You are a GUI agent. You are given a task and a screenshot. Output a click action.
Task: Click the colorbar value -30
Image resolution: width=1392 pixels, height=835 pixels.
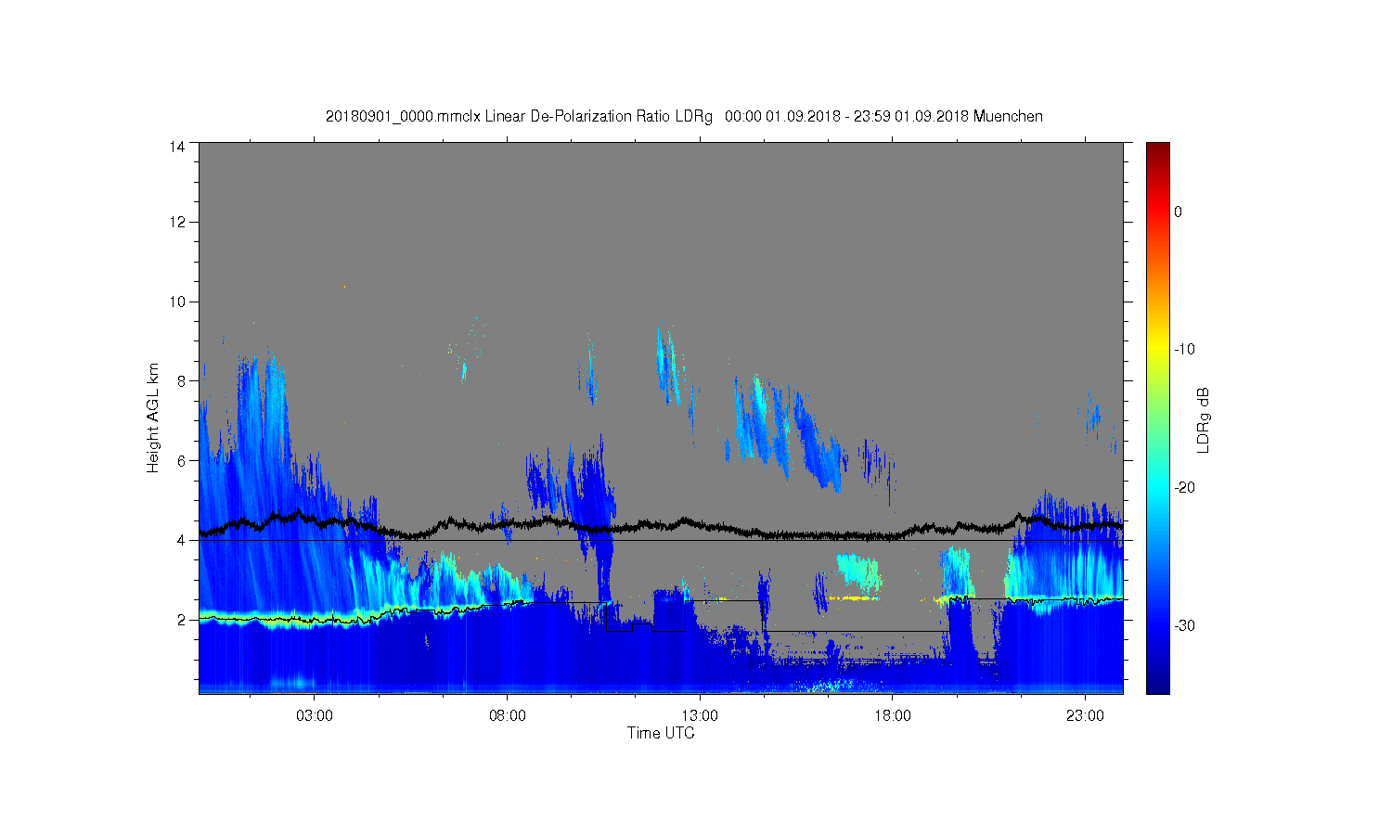[x=1184, y=626]
